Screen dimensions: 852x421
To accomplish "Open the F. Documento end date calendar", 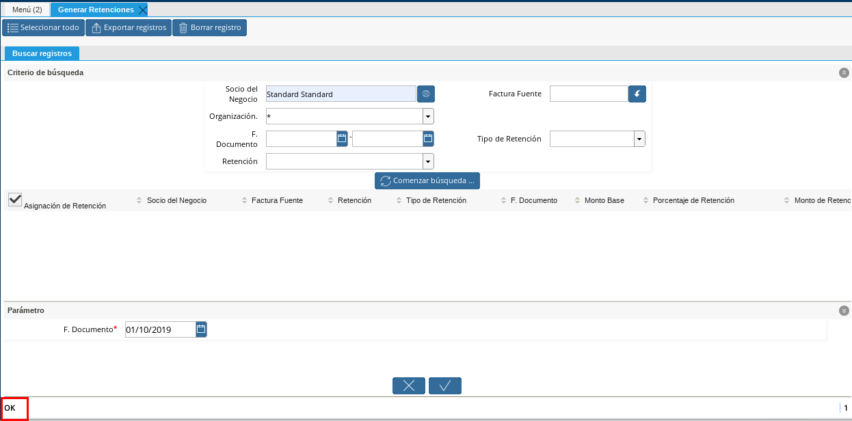I will click(x=428, y=139).
